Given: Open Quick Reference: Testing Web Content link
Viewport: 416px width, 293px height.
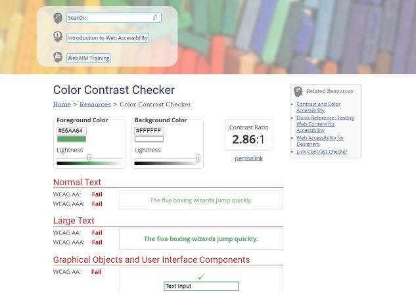Looking at the screenshot, I should [x=325, y=124].
